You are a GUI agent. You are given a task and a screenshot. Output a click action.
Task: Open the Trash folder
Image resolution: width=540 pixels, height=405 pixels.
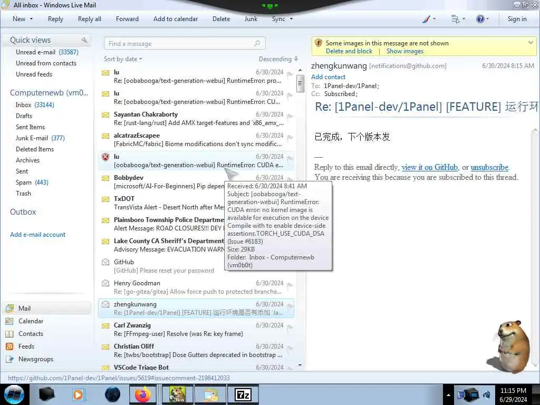point(23,193)
